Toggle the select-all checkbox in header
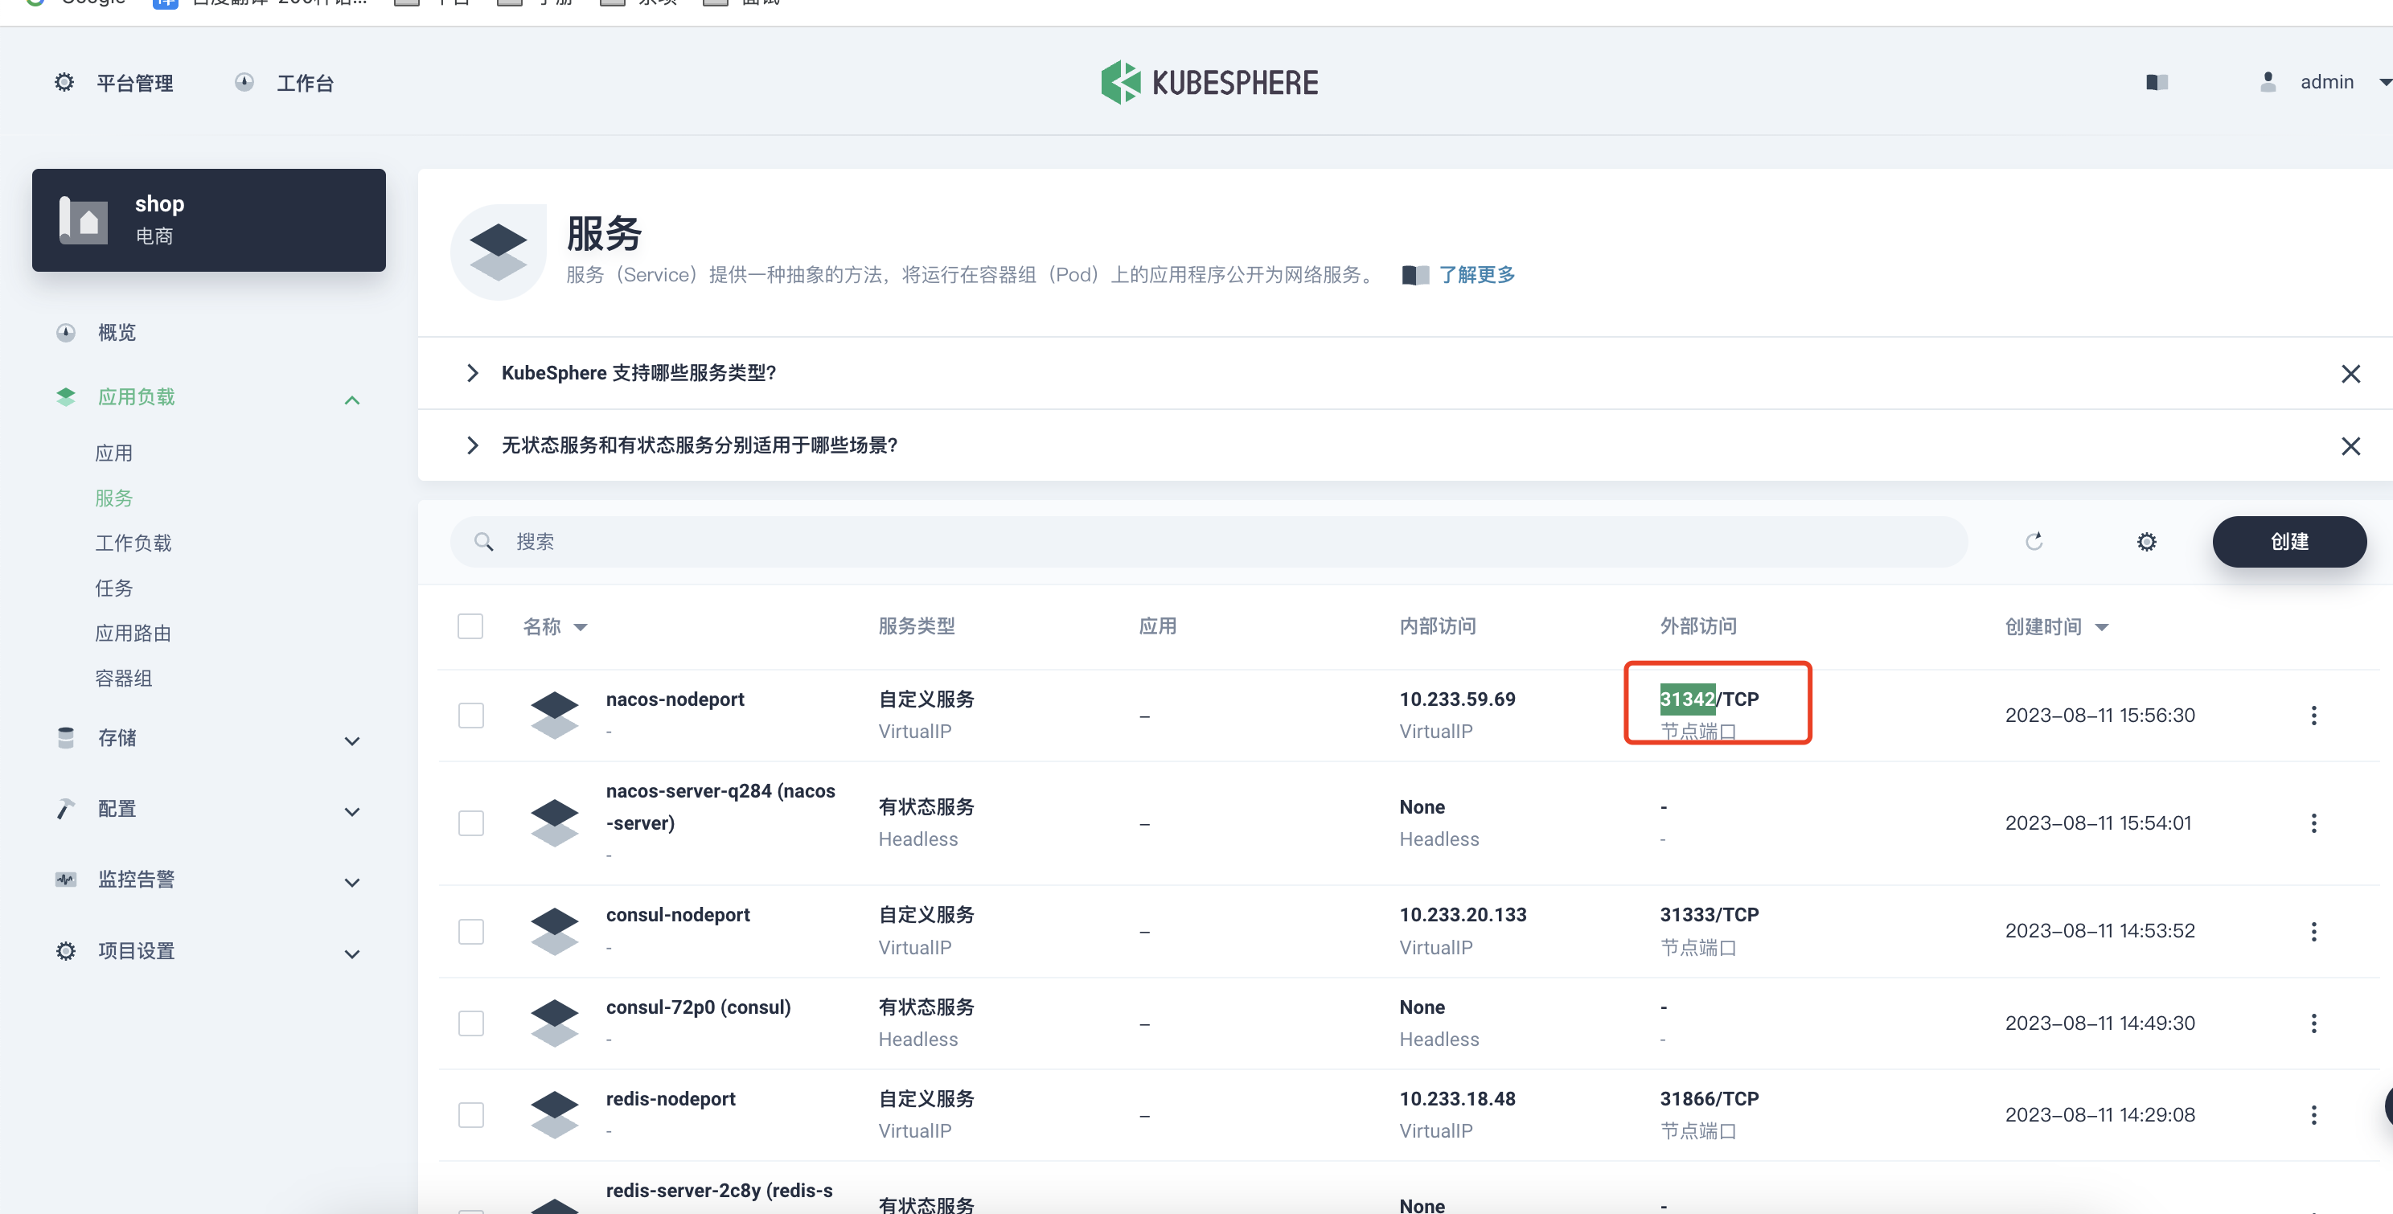The height and width of the screenshot is (1214, 2393). click(x=470, y=626)
